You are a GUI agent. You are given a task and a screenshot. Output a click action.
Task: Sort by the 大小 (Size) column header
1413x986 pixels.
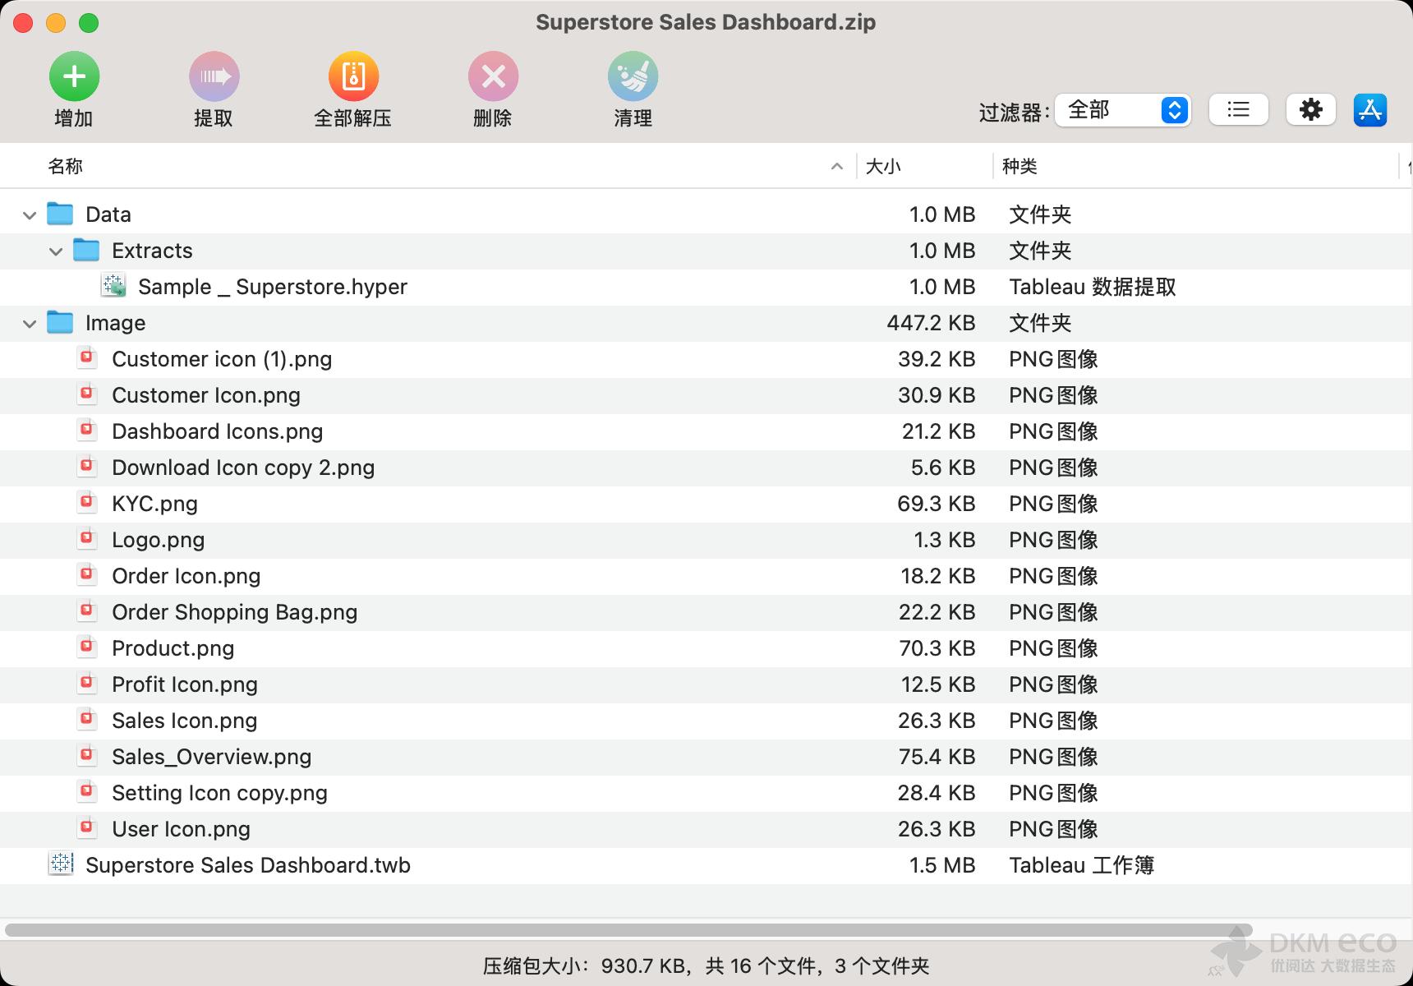pos(883,166)
